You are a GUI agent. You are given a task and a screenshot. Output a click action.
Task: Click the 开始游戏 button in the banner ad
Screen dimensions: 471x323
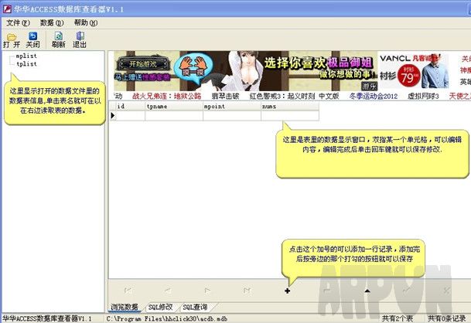click(x=142, y=63)
